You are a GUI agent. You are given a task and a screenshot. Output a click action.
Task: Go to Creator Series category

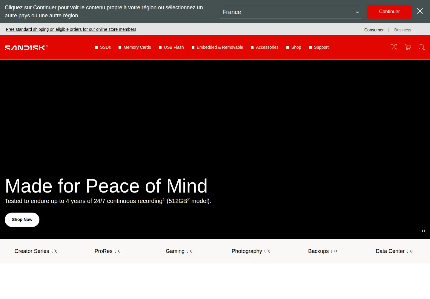point(36,251)
